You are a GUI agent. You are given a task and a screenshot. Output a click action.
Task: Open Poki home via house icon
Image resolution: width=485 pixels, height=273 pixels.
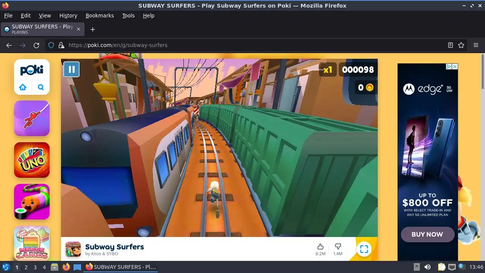pos(23,87)
